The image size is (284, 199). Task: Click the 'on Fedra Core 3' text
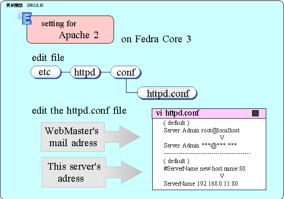156,39
